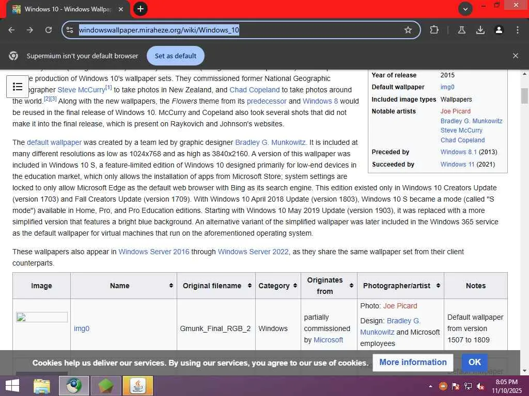Follow the predecessor link
Screen dimensions: 529x396
click(x=267, y=101)
